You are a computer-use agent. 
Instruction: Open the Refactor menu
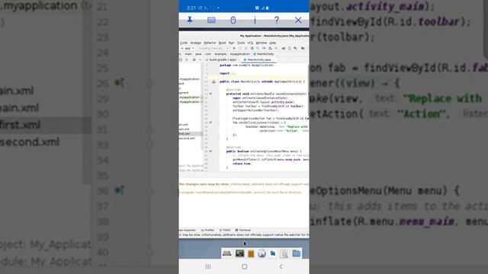point(210,43)
